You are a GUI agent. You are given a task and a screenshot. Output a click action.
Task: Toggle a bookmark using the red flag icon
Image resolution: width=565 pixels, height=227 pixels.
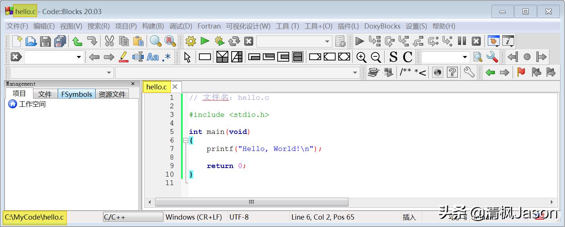pyautogui.click(x=521, y=72)
